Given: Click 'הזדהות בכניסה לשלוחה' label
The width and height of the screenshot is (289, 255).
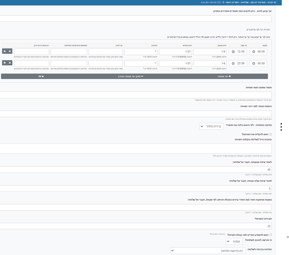Looking at the screenshot, I should pos(259,249).
